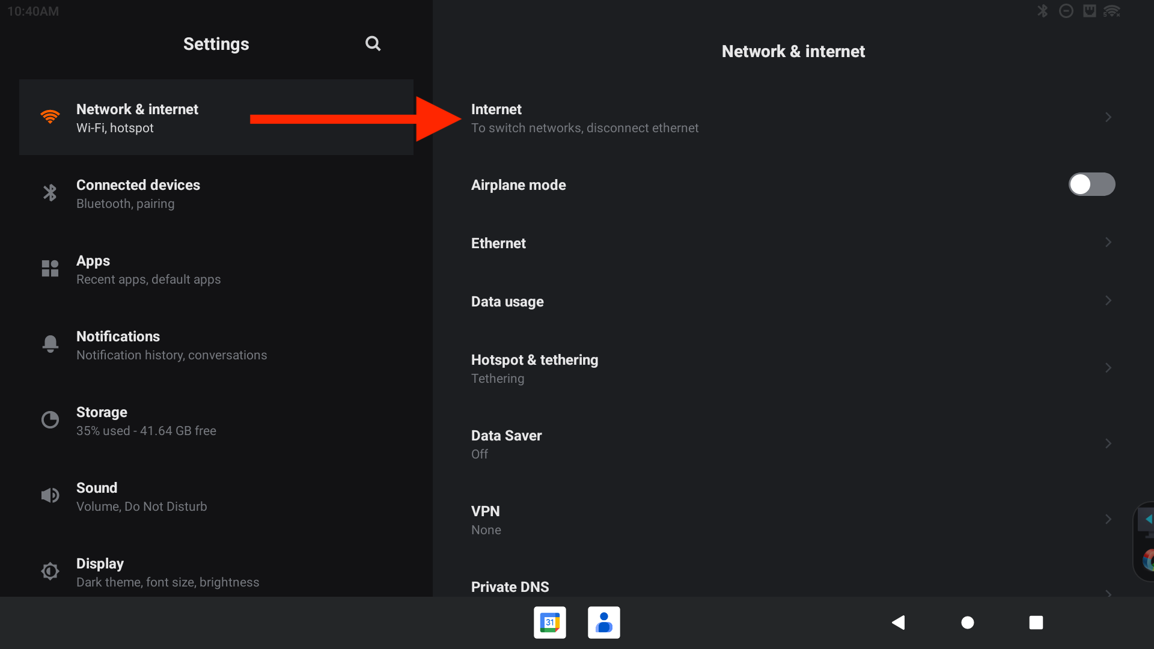
Task: Click the Bluetooth icon beside Connected devices
Action: coord(50,193)
